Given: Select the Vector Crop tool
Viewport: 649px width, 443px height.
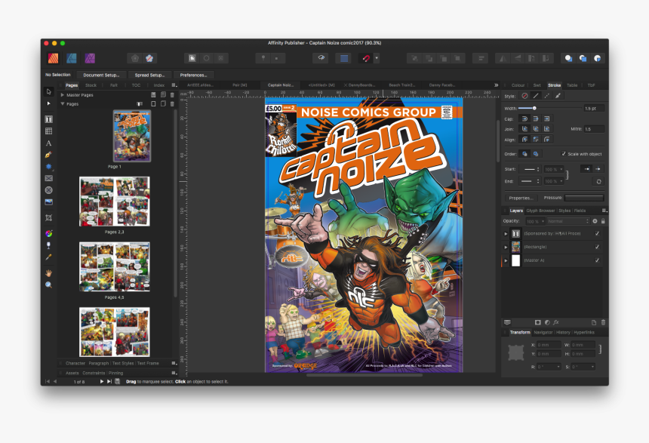Looking at the screenshot, I should coord(48,218).
